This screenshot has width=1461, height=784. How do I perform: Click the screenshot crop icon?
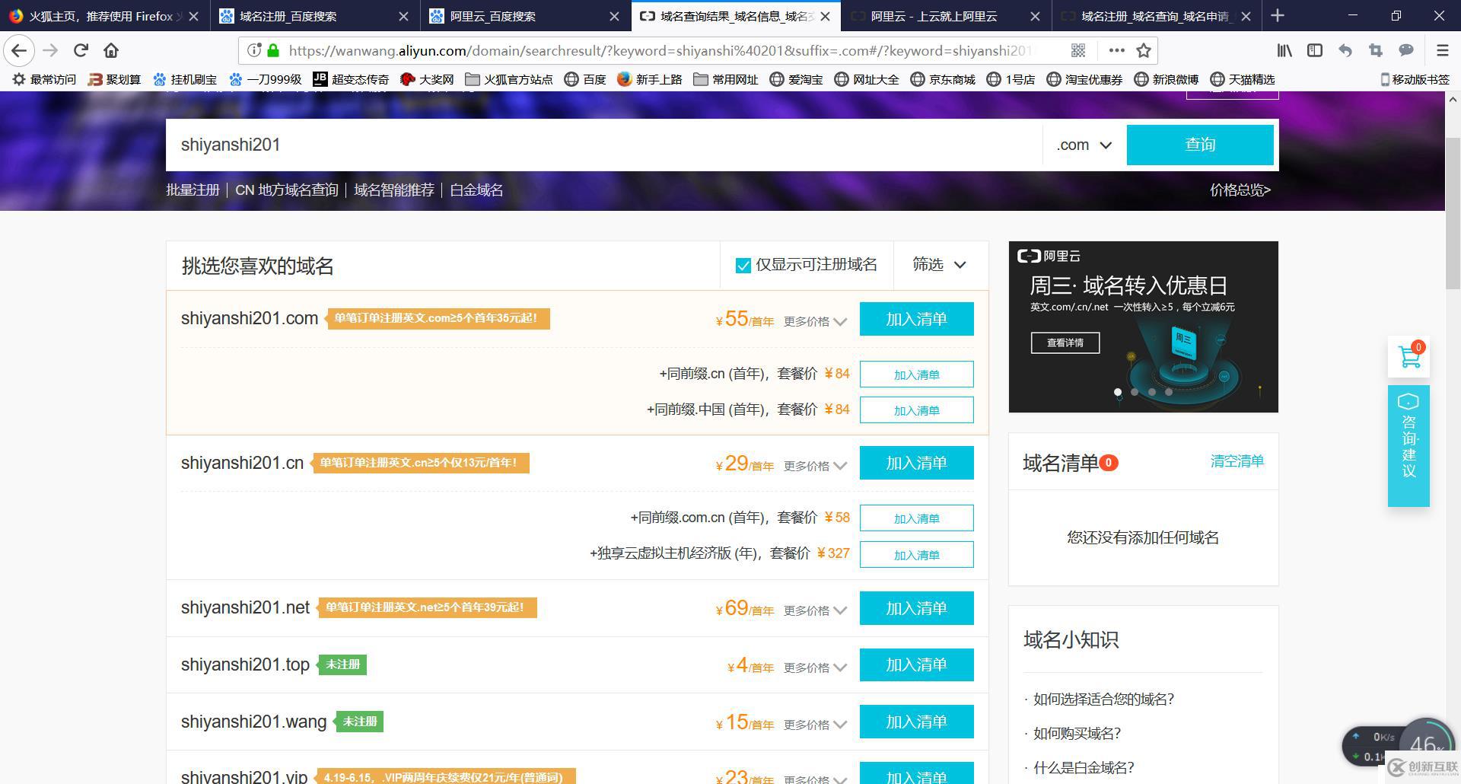tap(1375, 50)
